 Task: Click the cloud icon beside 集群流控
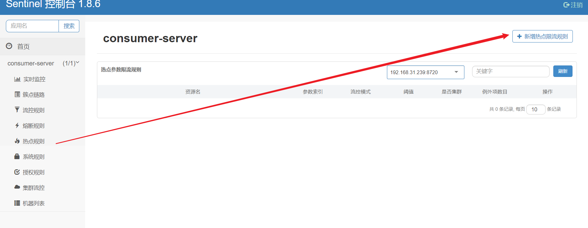tap(17, 187)
